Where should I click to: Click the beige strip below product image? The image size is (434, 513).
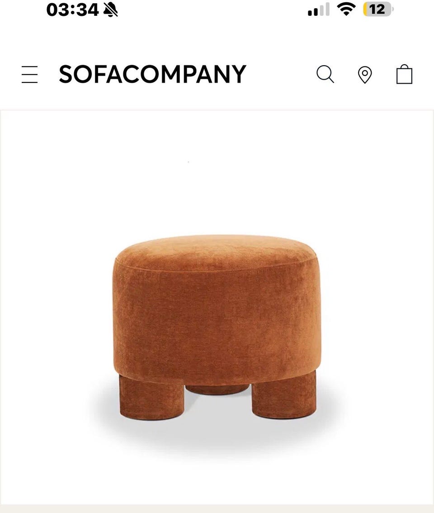click(x=217, y=509)
